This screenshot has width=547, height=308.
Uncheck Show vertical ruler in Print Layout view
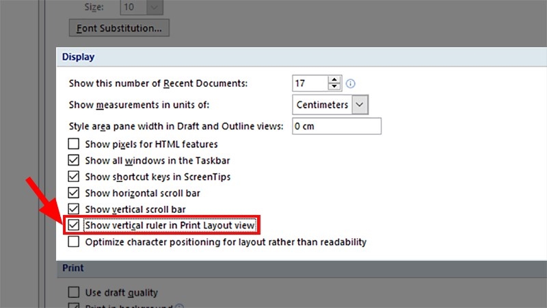coord(73,225)
